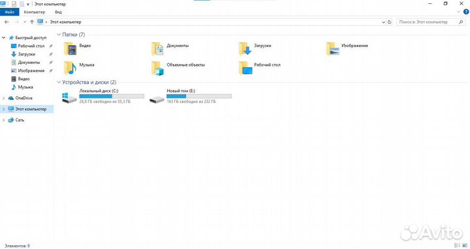This screenshot has width=470, height=249.
Task: Click the Новый том (E:) usage bar
Action: point(199,96)
